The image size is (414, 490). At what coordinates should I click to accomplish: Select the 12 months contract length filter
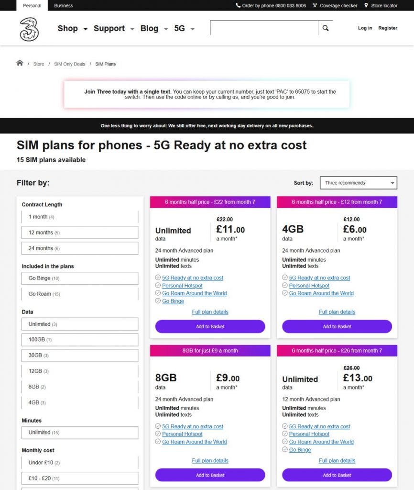(79, 233)
